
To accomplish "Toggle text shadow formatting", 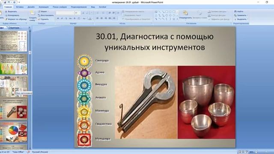I will [74, 18].
